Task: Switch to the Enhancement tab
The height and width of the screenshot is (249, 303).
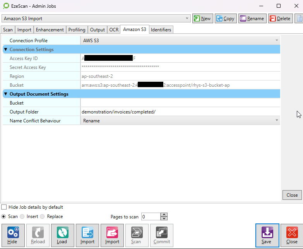Action: [50, 30]
